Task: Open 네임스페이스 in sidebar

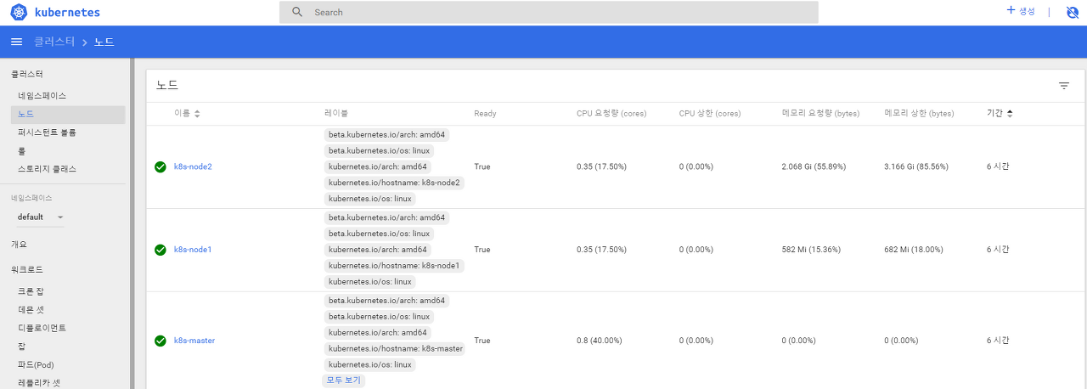Action: (42, 96)
